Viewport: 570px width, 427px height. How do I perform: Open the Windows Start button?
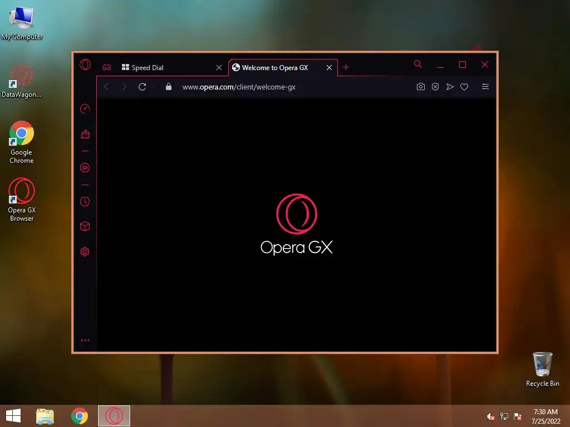coord(13,416)
